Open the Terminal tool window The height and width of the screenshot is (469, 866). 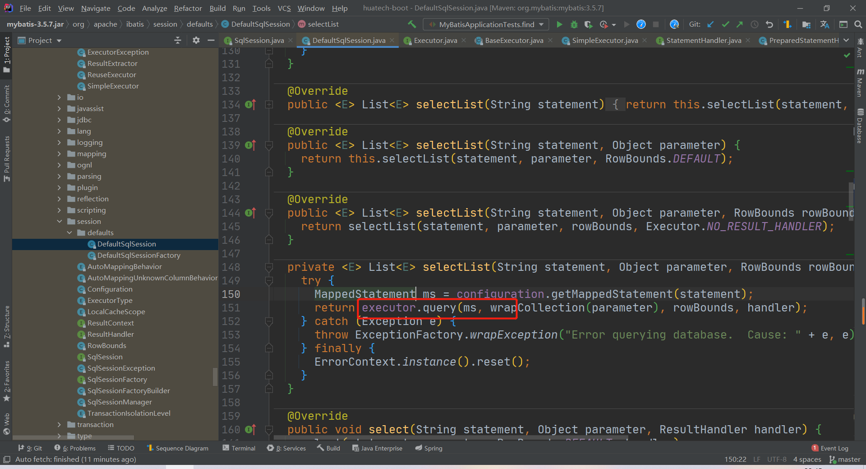[239, 448]
